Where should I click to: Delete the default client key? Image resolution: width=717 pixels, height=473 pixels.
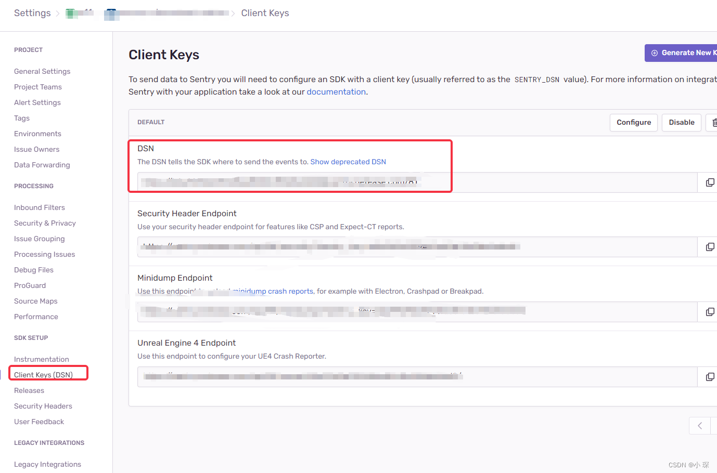(712, 123)
